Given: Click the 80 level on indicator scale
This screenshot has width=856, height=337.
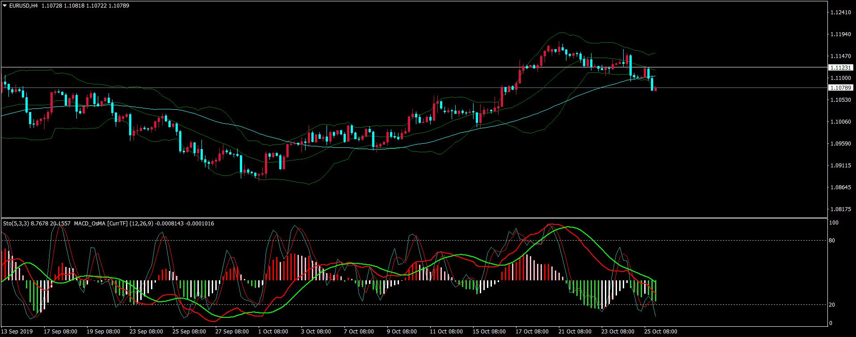Looking at the screenshot, I should [x=832, y=241].
